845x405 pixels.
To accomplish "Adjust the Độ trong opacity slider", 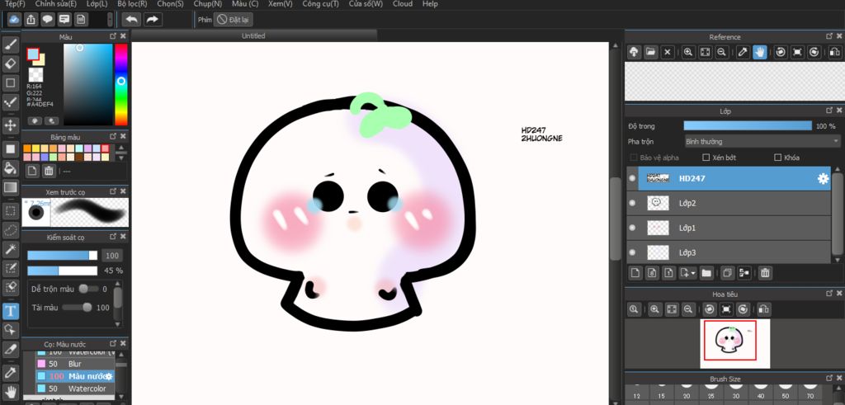I will (748, 125).
